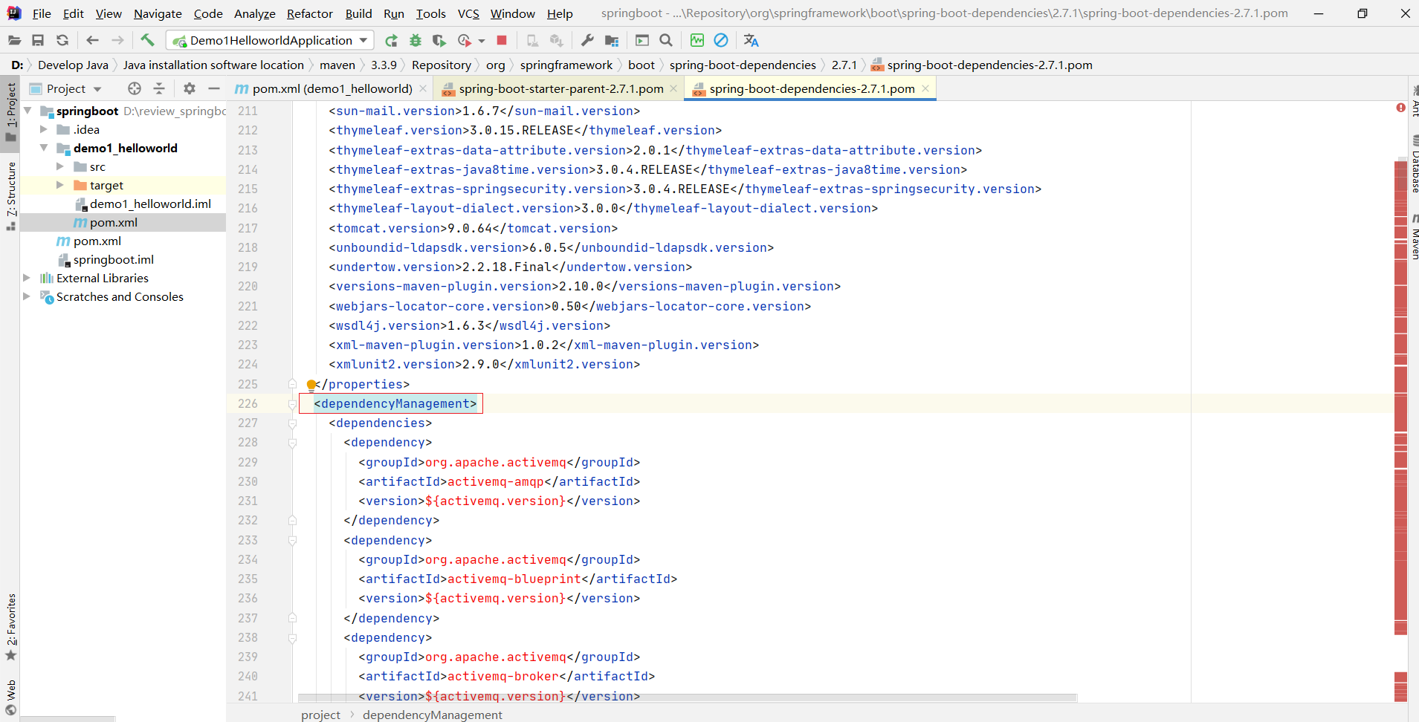1419x722 pixels.
Task: Click the Save All disk icon
Action: [x=38, y=40]
